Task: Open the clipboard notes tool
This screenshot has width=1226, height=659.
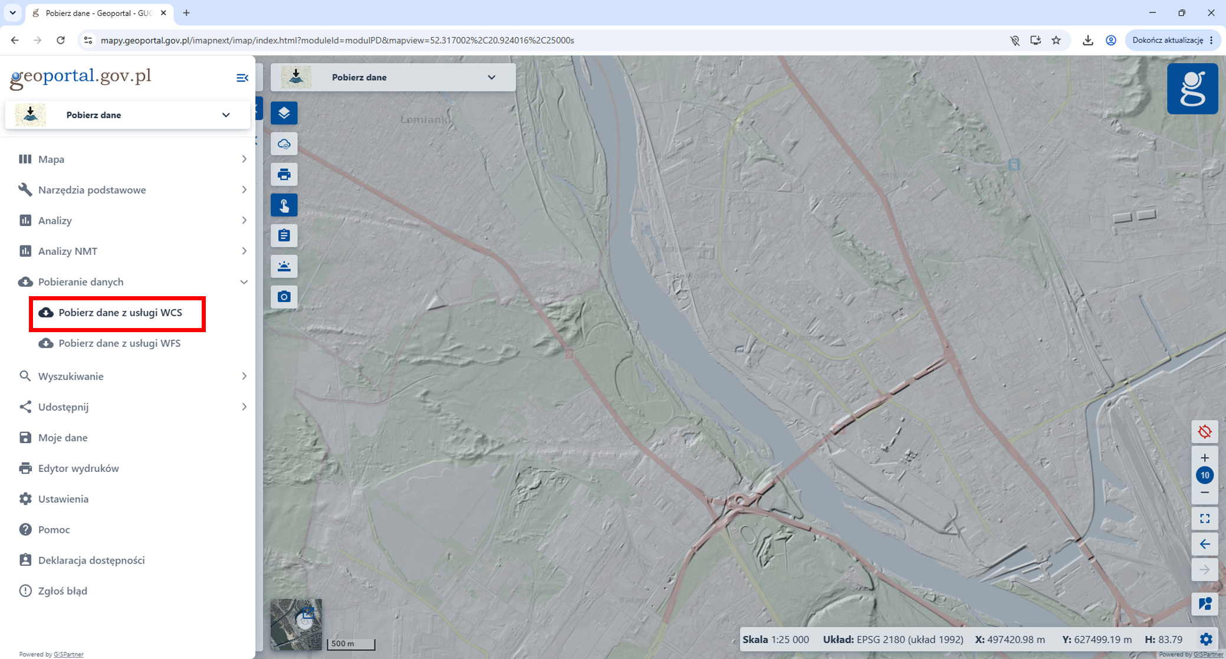Action: tap(284, 236)
